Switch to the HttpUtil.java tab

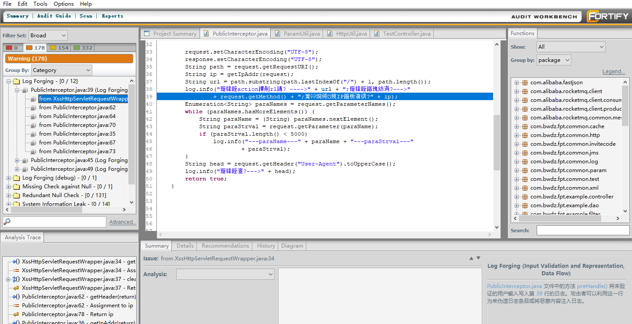pyautogui.click(x=347, y=34)
